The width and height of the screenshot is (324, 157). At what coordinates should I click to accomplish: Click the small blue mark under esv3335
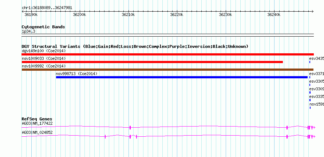click(310, 100)
